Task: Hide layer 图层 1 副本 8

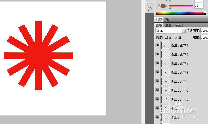Action: tap(157, 45)
